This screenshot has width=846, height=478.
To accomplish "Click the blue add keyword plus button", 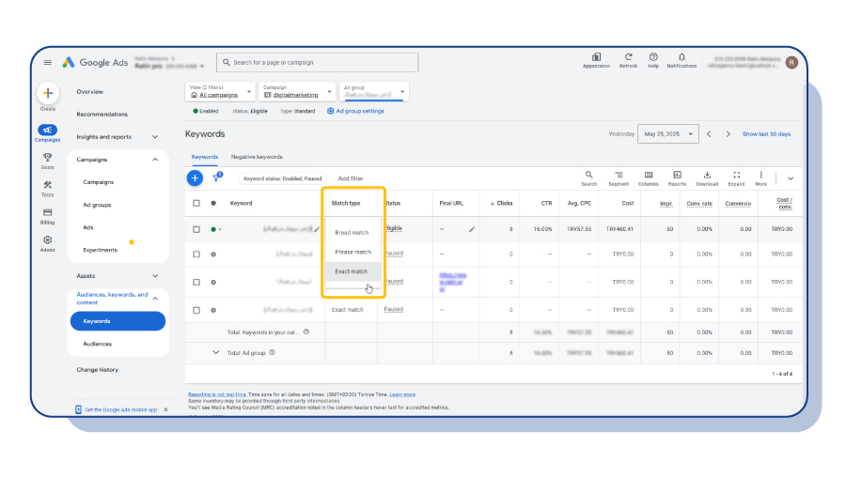I will [195, 178].
